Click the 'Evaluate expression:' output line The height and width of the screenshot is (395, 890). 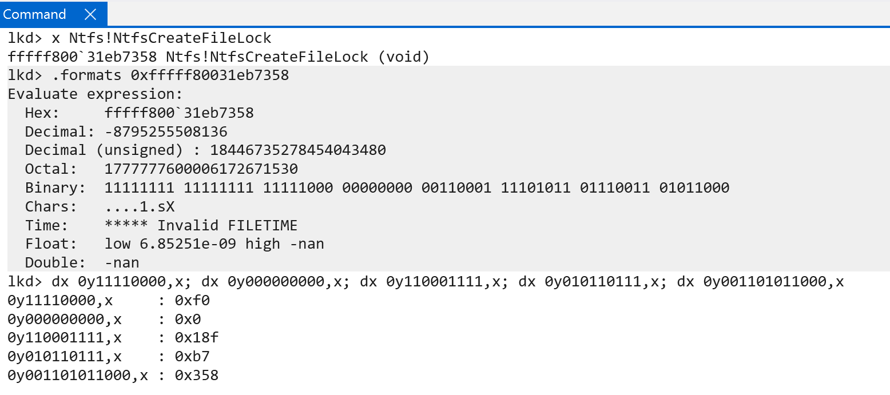(95, 94)
